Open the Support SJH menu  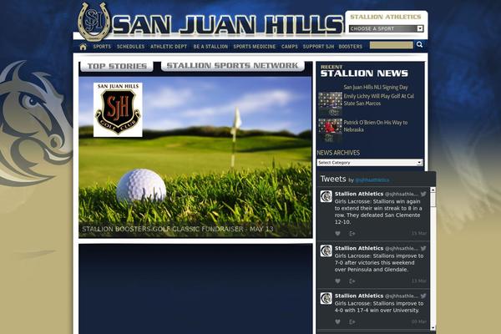coord(318,47)
